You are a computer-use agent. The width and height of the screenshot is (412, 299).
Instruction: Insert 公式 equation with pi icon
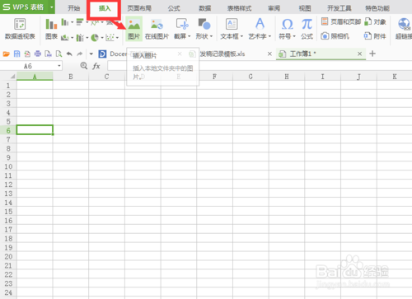click(x=307, y=28)
